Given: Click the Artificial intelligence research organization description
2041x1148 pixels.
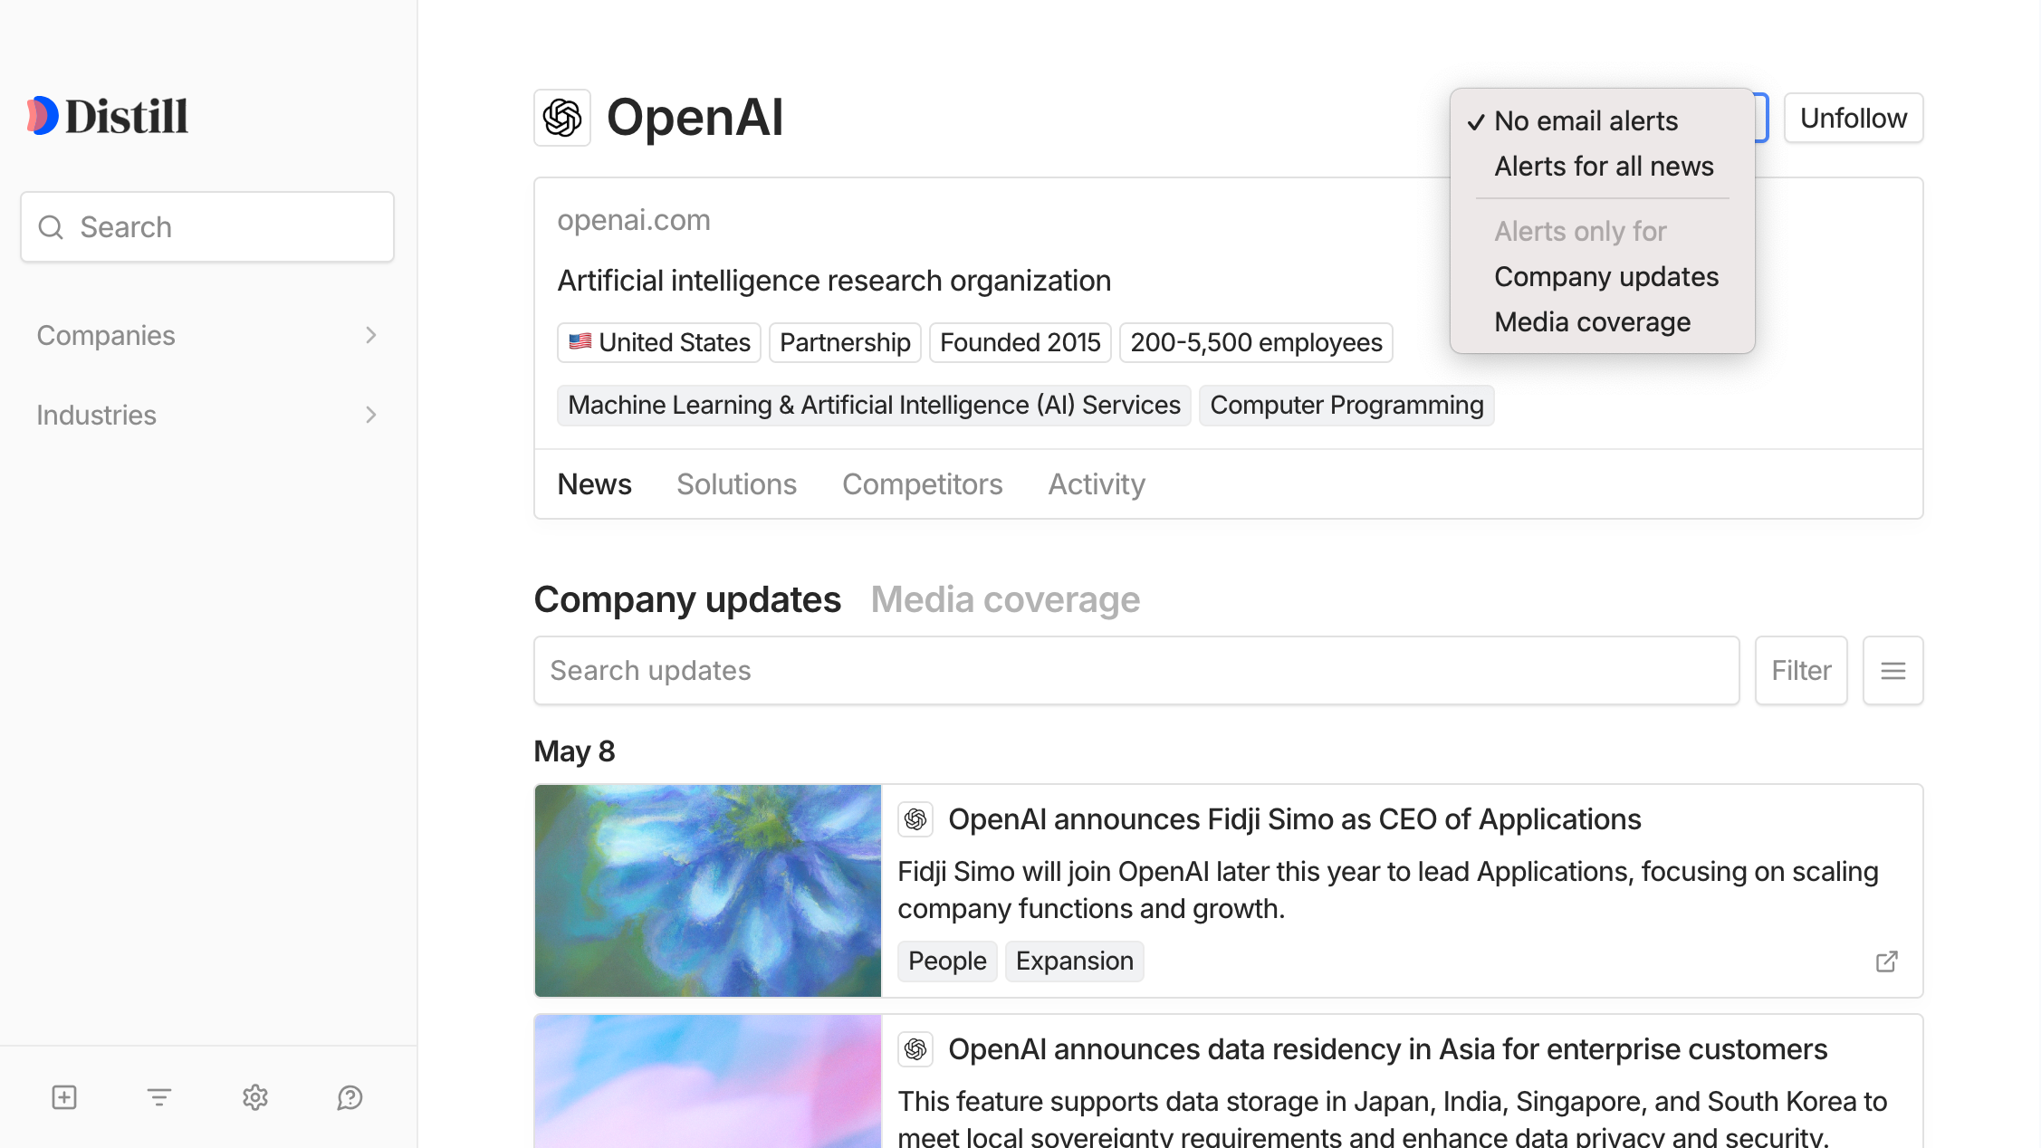Looking at the screenshot, I should tap(834, 281).
